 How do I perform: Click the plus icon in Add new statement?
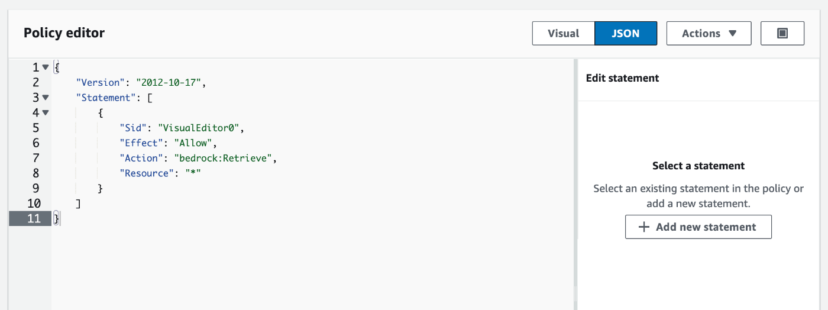tap(644, 227)
